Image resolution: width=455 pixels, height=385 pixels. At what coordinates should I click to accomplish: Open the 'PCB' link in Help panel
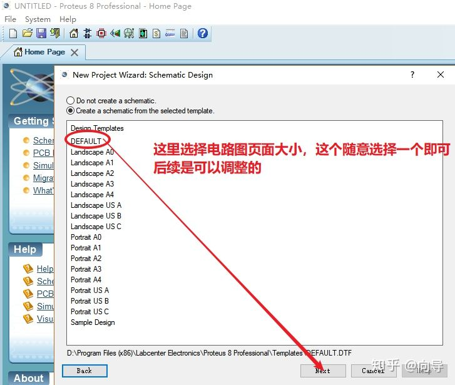(x=45, y=294)
